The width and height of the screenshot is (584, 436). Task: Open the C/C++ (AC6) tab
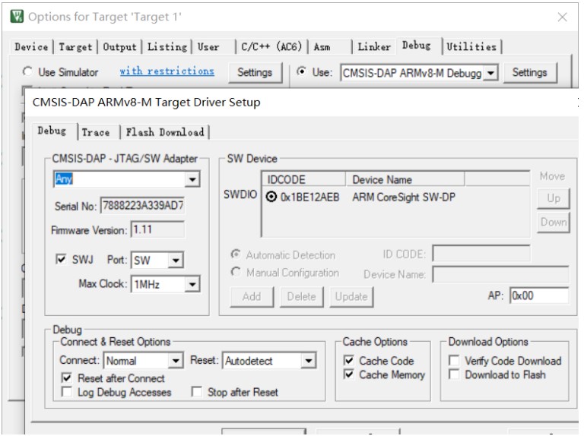coord(271,47)
